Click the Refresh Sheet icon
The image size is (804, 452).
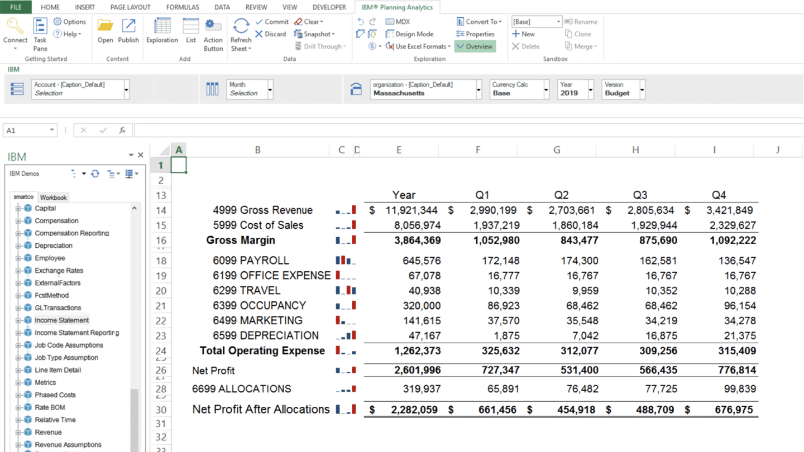pos(241,26)
